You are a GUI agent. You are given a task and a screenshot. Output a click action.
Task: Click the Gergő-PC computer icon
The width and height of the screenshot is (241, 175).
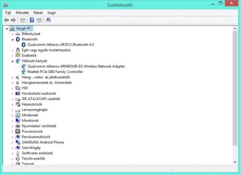click(12, 28)
